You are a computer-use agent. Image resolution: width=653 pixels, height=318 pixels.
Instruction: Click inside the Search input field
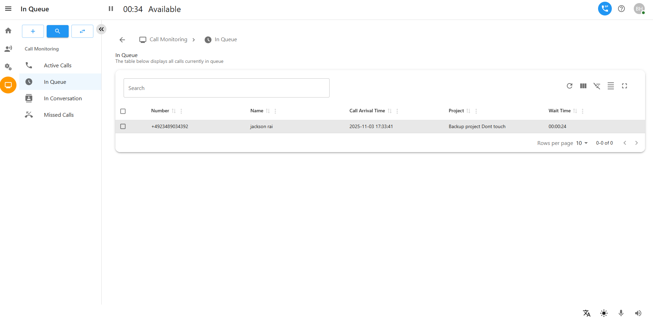tap(226, 88)
